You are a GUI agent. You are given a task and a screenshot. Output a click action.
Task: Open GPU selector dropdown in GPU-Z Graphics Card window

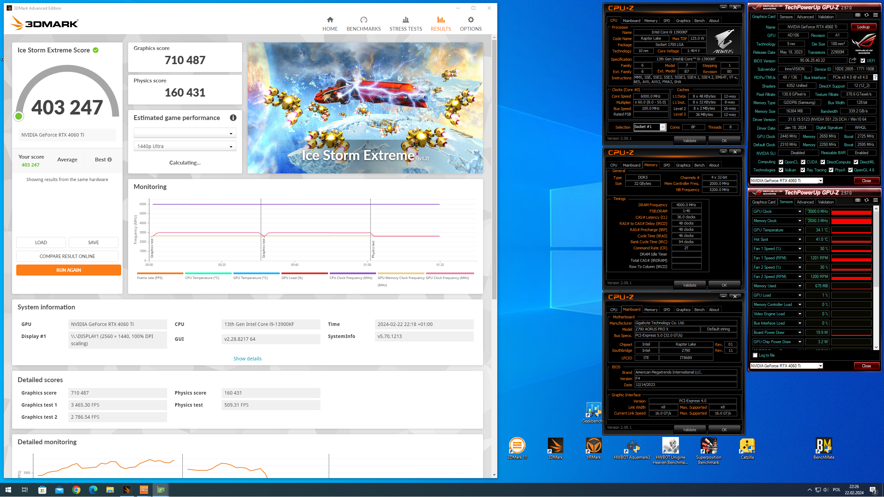786,181
